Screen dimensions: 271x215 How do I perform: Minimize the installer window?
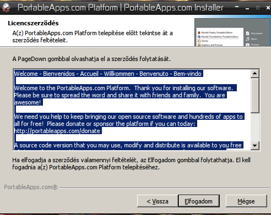tap(247, 8)
